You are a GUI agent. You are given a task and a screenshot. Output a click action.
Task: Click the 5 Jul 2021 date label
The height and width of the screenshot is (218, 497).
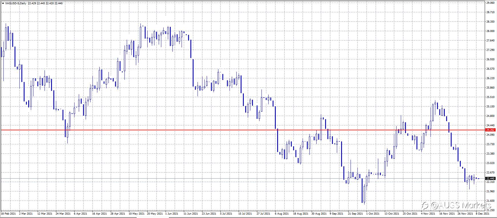[x=226, y=213]
